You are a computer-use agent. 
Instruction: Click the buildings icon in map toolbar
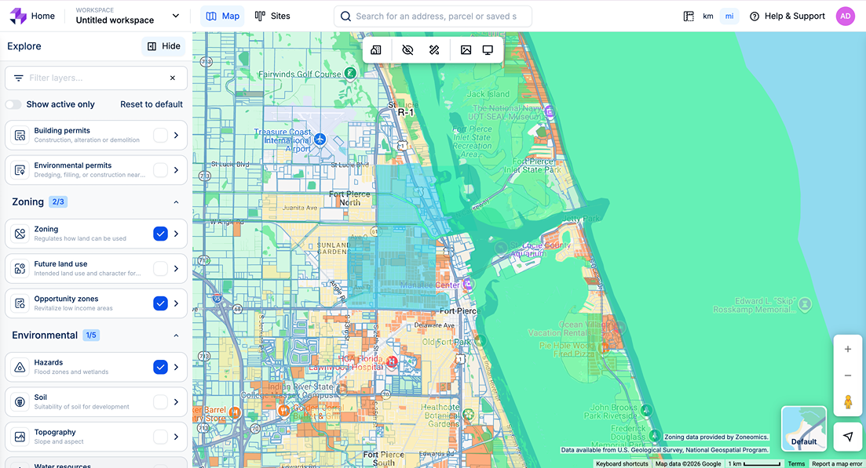tap(376, 50)
